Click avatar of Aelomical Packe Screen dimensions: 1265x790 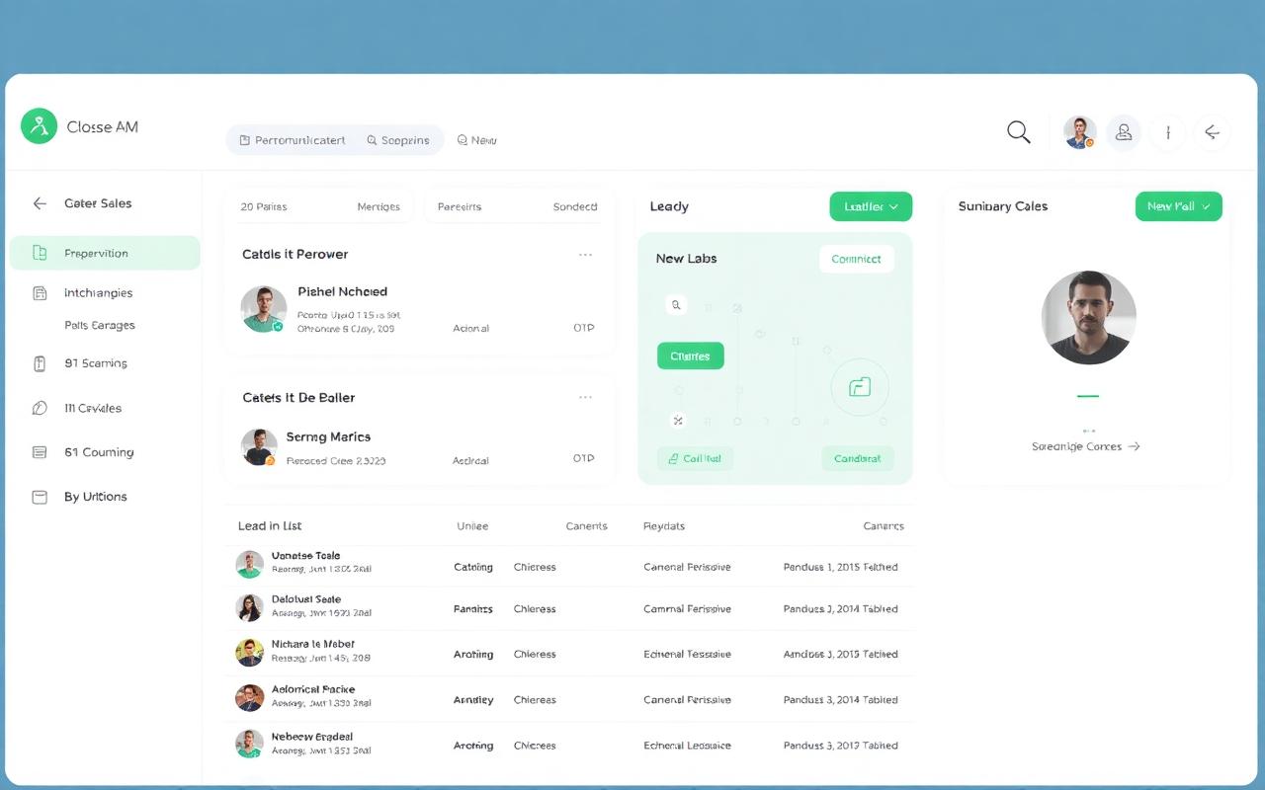[x=249, y=697]
